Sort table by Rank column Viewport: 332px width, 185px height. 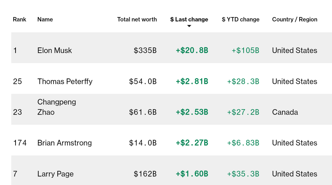(x=19, y=19)
